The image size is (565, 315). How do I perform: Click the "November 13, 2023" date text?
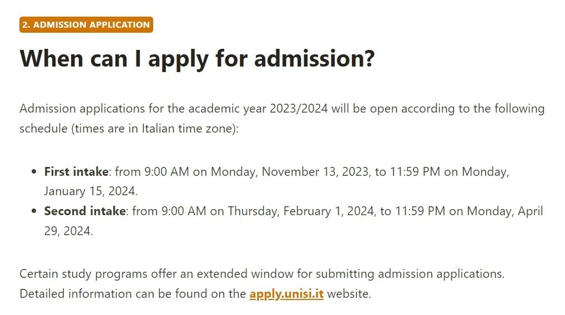click(316, 172)
